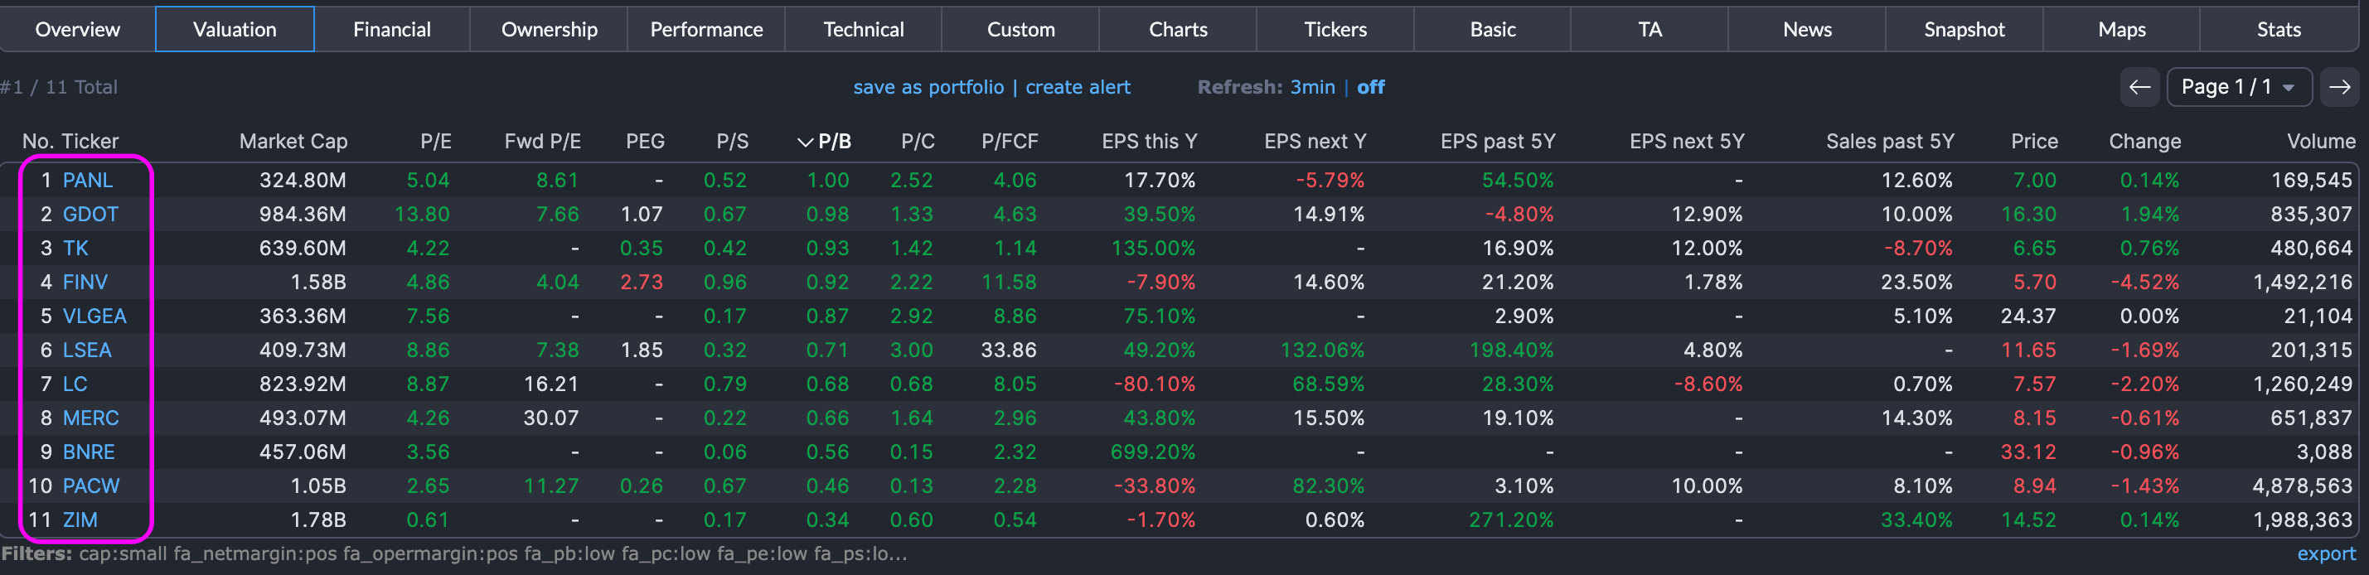
Task: Switch to the Overview tab
Action: pos(78,29)
